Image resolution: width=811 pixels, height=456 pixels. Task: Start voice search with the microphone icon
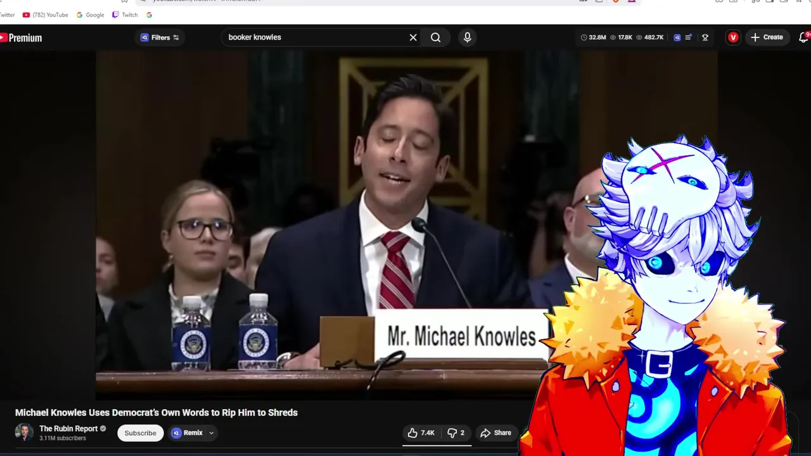click(467, 37)
